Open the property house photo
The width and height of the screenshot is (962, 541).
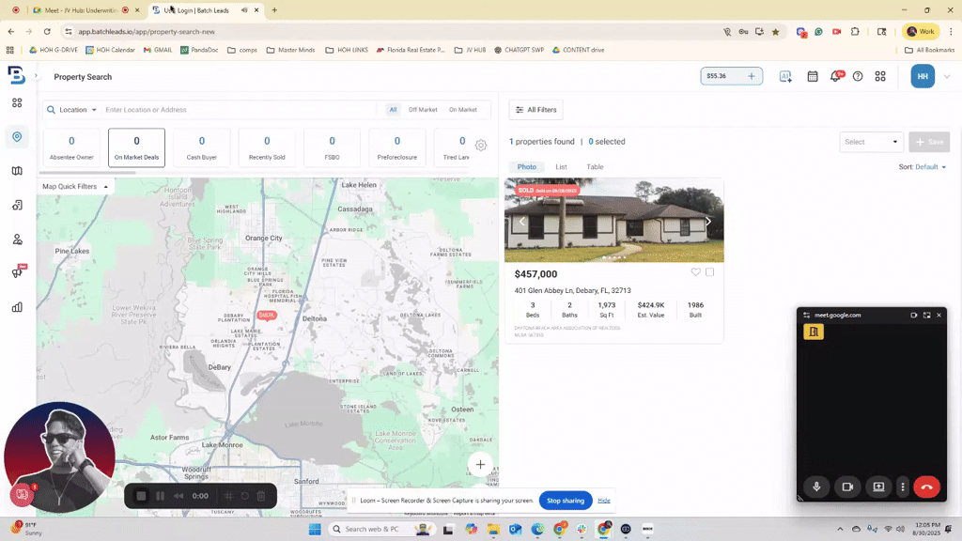[x=614, y=220]
